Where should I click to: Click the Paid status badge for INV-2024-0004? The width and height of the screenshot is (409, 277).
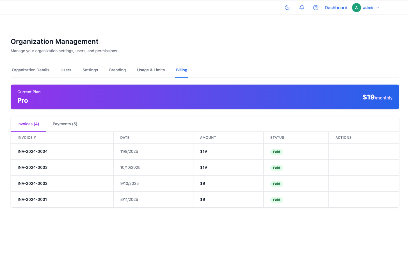click(276, 152)
